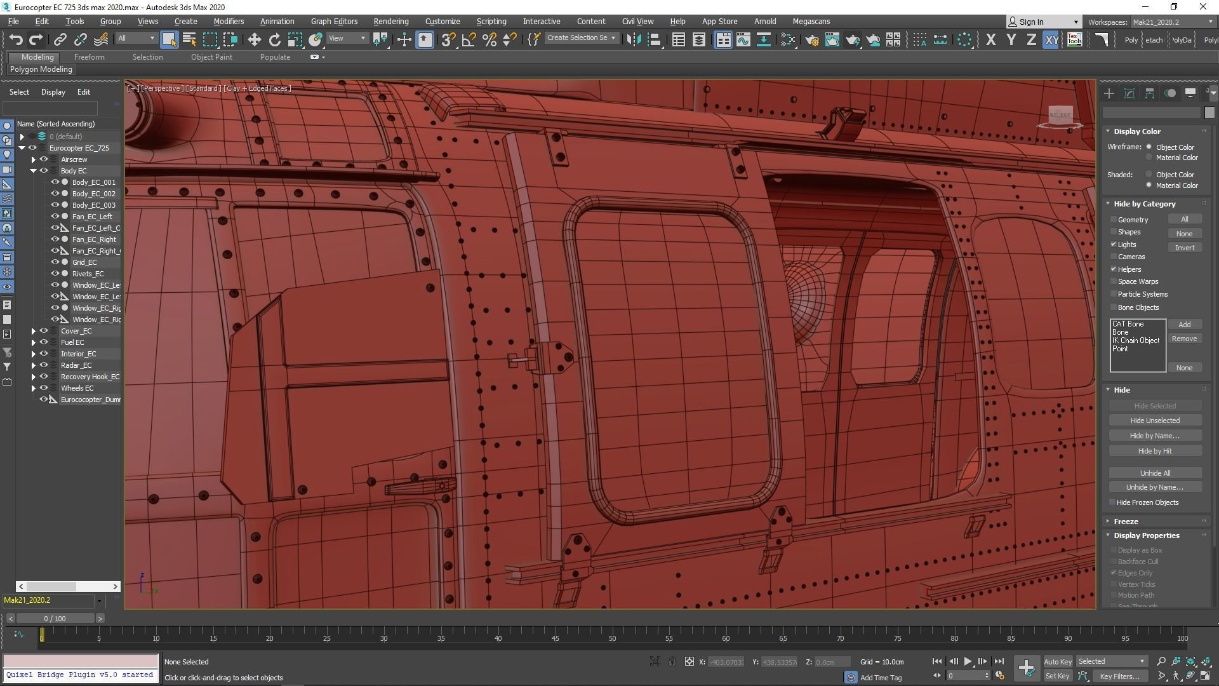Expand the Airscrew tree group
The width and height of the screenshot is (1219, 686).
tap(34, 159)
